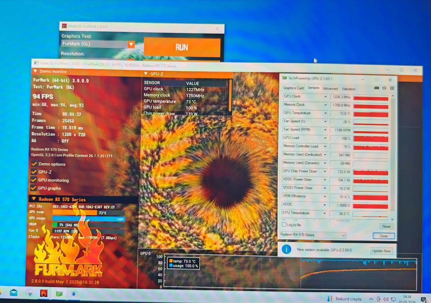Click the 94 FPS readout
The width and height of the screenshot is (431, 303).
[43, 97]
